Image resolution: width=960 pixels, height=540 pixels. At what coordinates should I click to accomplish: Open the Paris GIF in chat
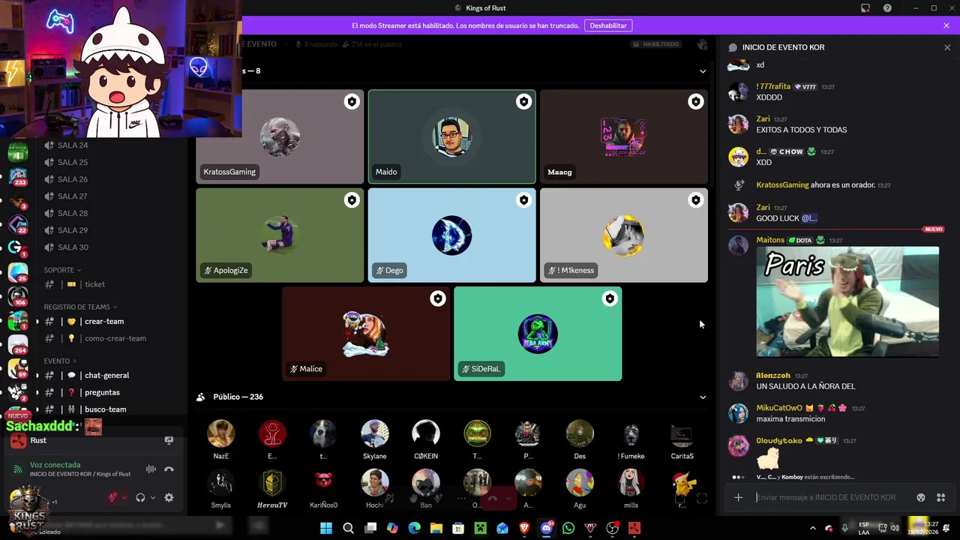coord(847,301)
